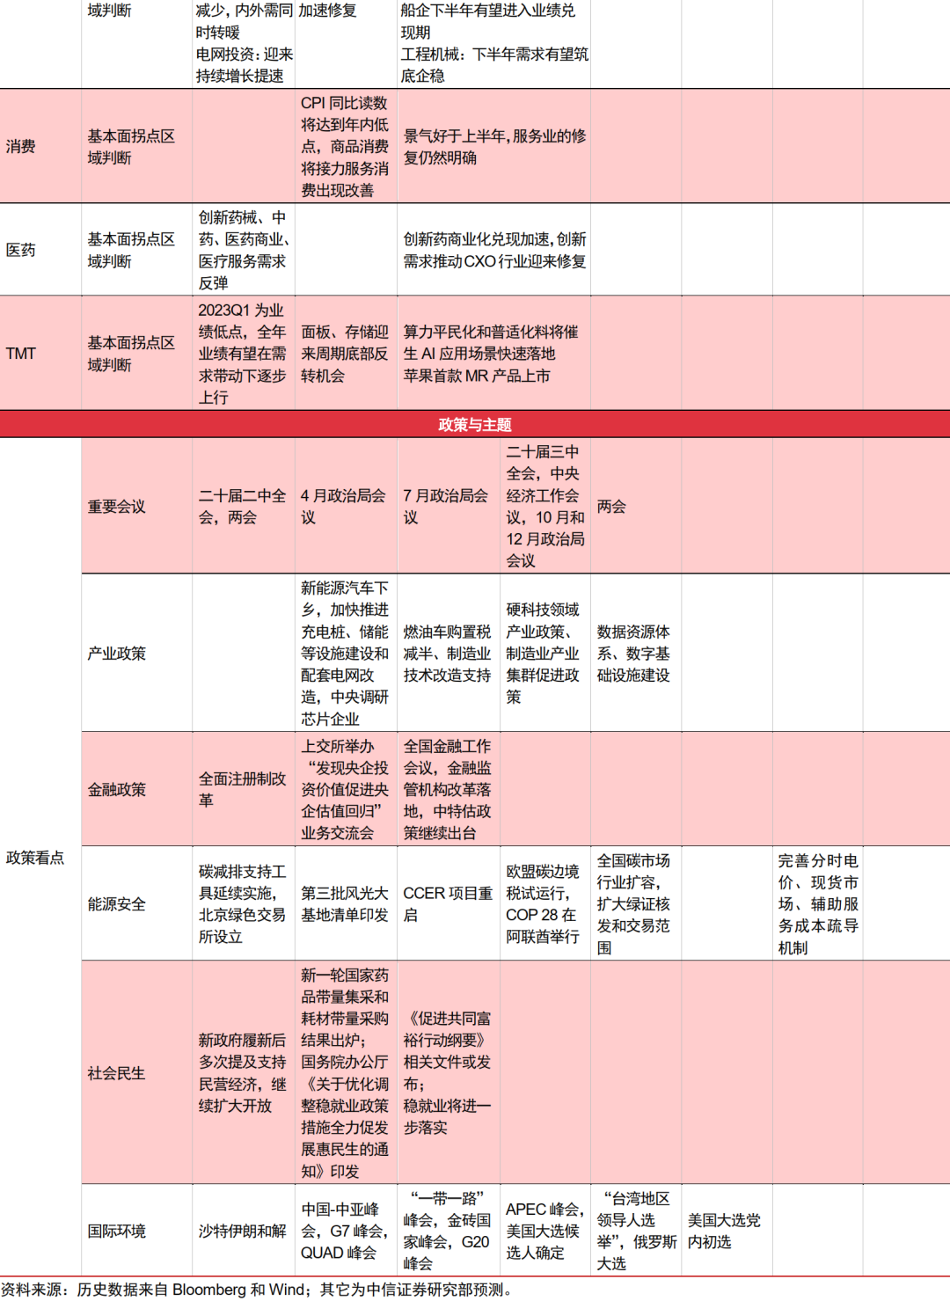Click the 政策与主题 red header bar
This screenshot has height=1301, width=950.
pyautogui.click(x=475, y=424)
